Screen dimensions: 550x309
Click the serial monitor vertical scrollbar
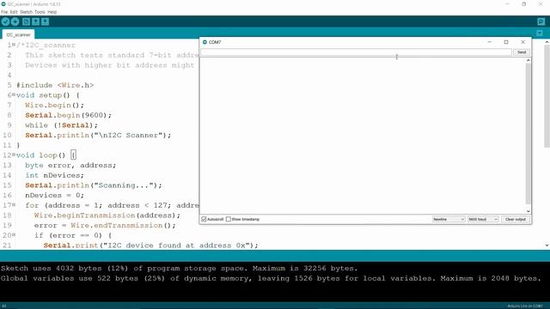pos(528,133)
